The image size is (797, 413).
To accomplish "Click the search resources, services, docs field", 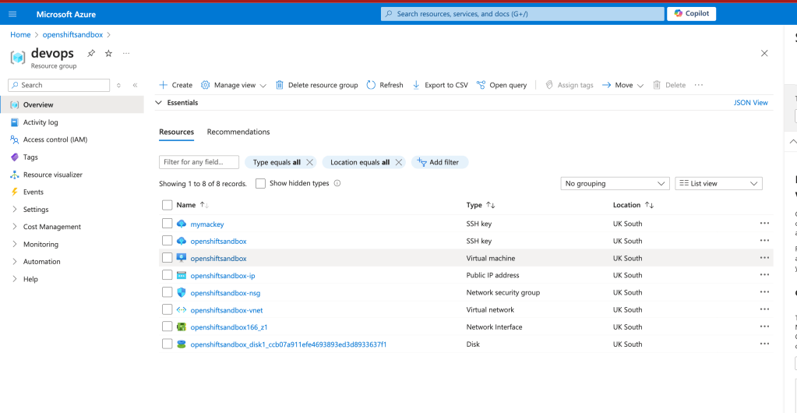I will [x=523, y=14].
